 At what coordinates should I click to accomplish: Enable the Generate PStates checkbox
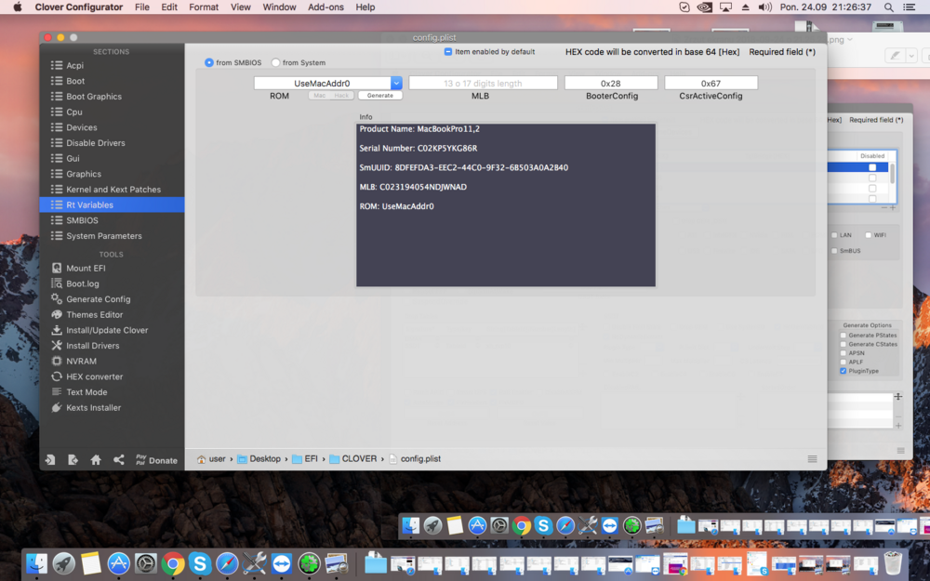(x=844, y=336)
